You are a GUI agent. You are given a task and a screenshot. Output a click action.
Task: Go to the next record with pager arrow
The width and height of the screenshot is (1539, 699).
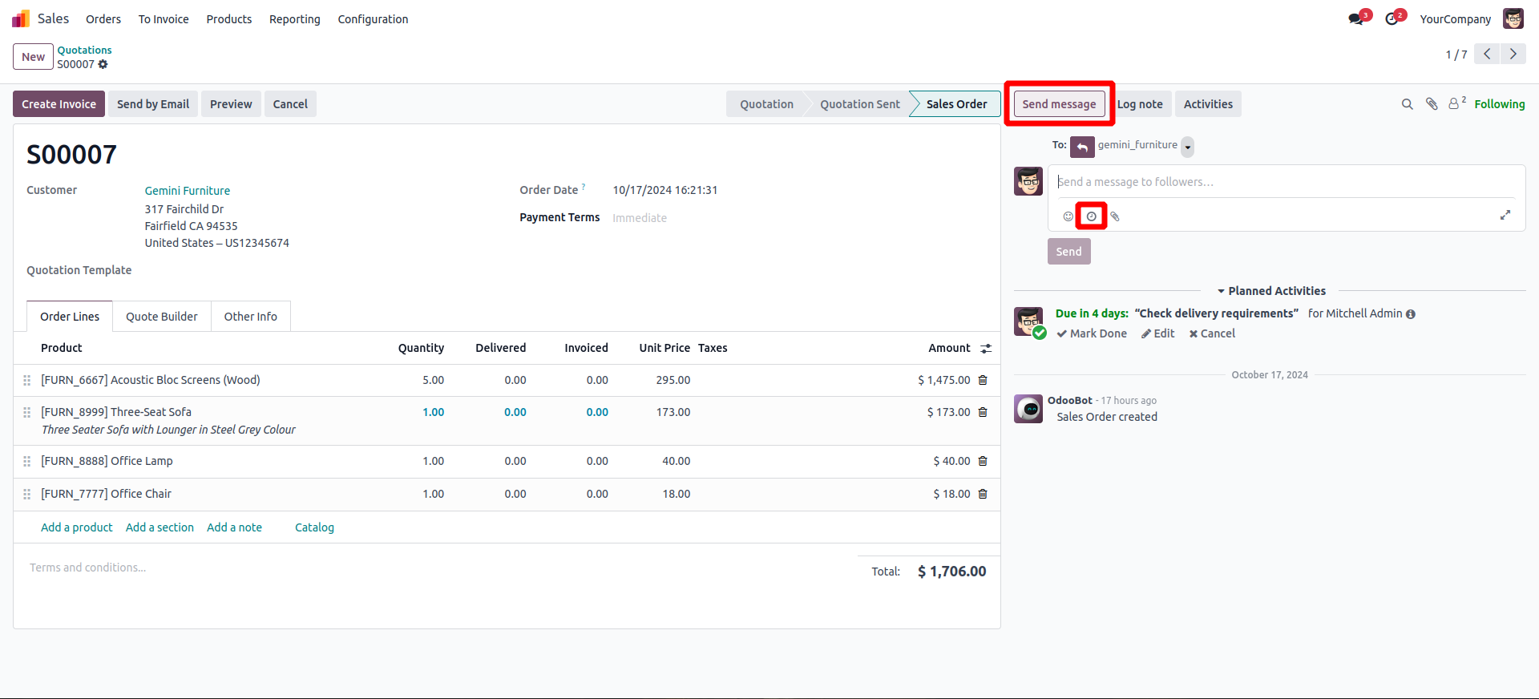coord(1513,54)
